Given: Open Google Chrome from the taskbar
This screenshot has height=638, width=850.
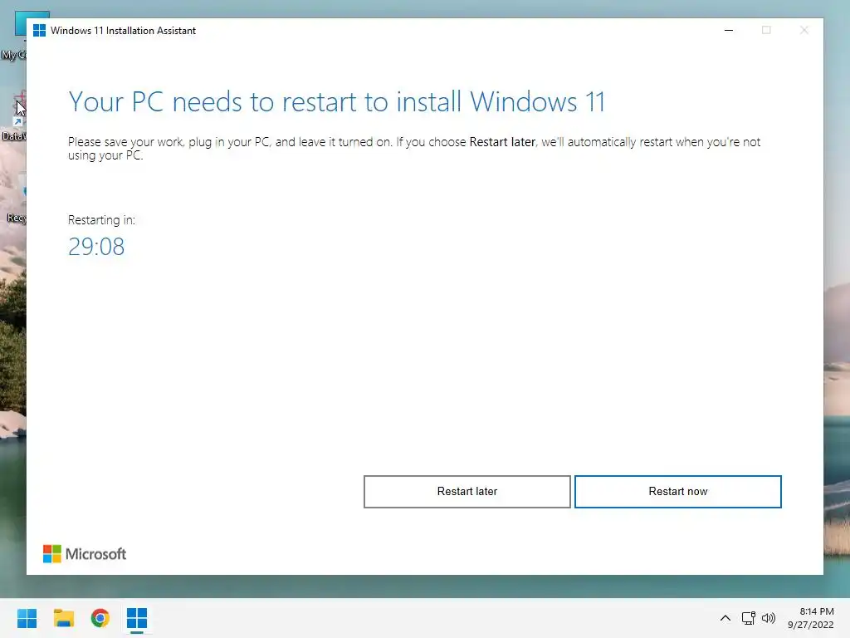Looking at the screenshot, I should (100, 618).
